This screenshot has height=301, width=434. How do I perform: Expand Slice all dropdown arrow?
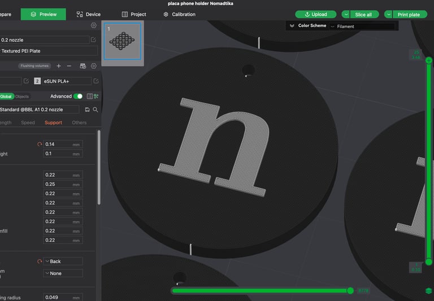(346, 14)
